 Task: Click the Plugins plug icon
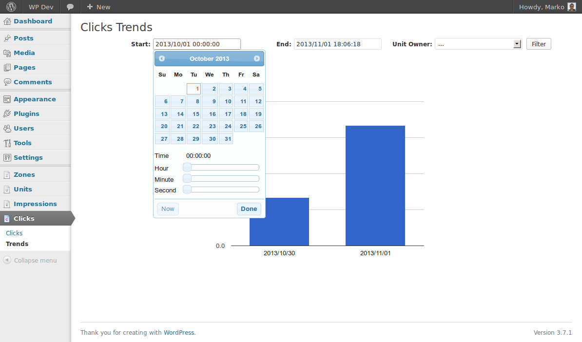pos(7,114)
